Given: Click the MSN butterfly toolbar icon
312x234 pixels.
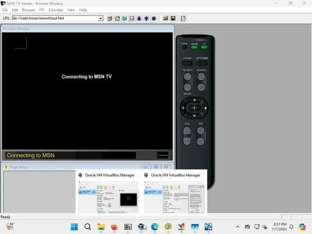Looking at the screenshot, I should [110, 19].
